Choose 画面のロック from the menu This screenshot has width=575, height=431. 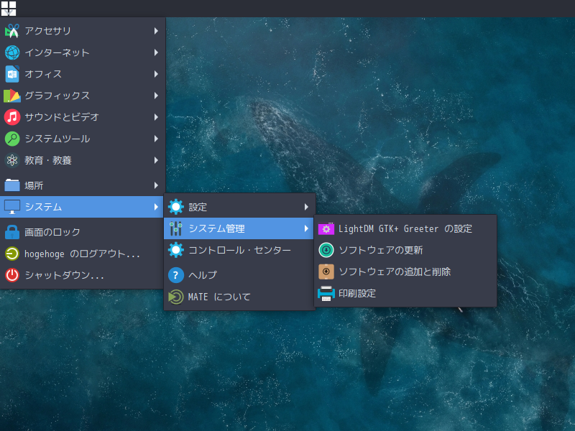[x=82, y=232]
